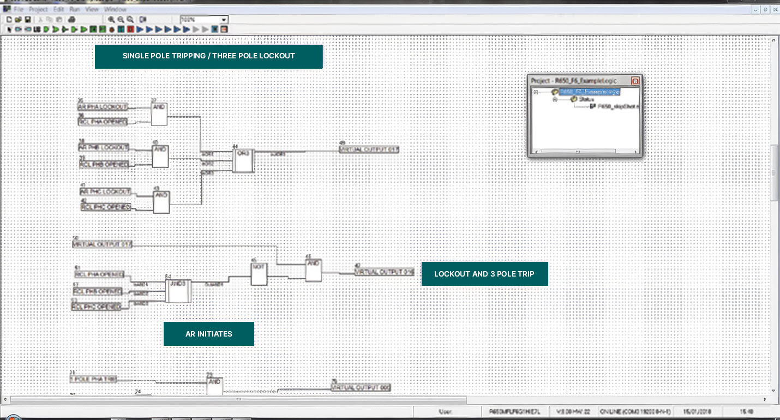The image size is (780, 420).
Task: Select the AR PHA LOCKOUT input block
Action: click(103, 107)
